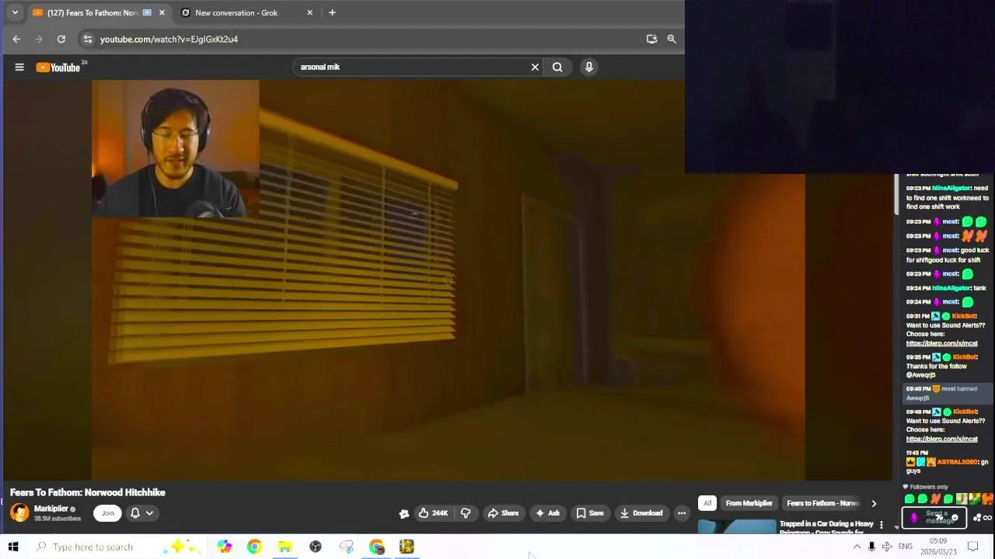Image resolution: width=995 pixels, height=559 pixels.
Task: Download the video
Action: [641, 512]
